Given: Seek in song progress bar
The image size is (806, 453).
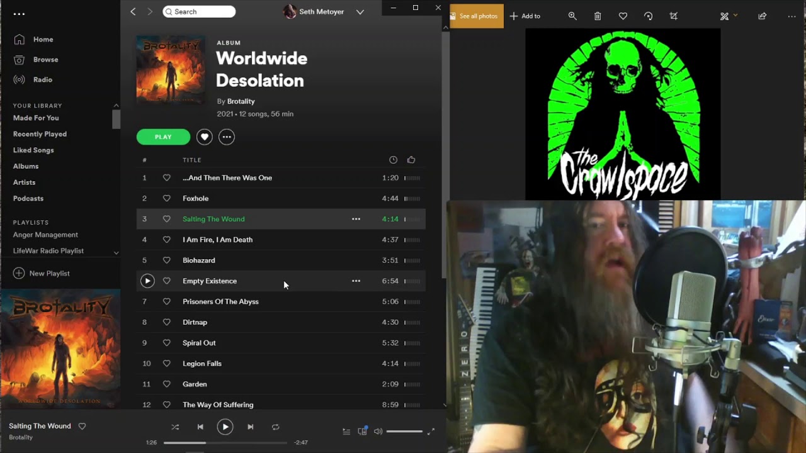Looking at the screenshot, I should click(225, 442).
